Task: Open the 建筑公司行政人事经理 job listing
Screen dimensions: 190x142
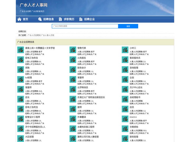Action: [88, 137]
